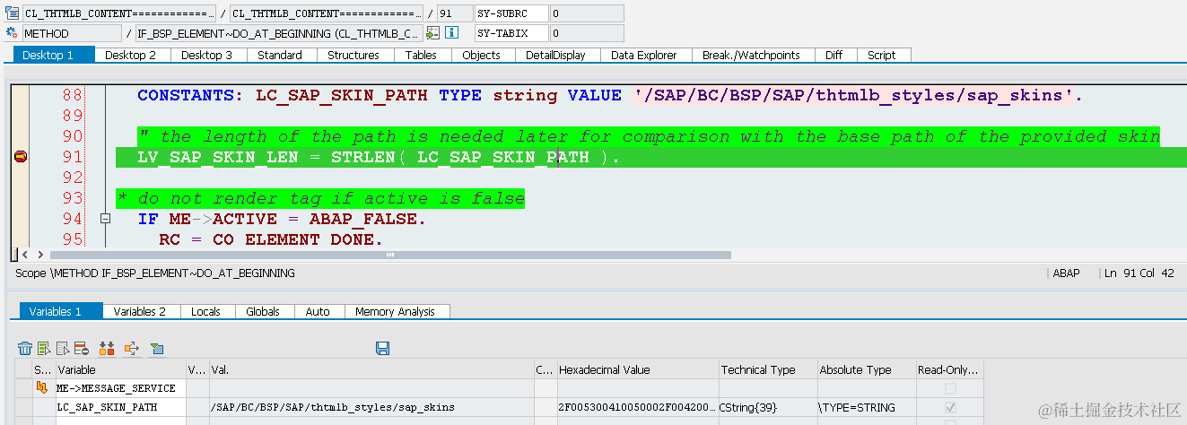The image size is (1187, 425).
Task: Open the DetailDisplay tab
Action: tap(555, 55)
